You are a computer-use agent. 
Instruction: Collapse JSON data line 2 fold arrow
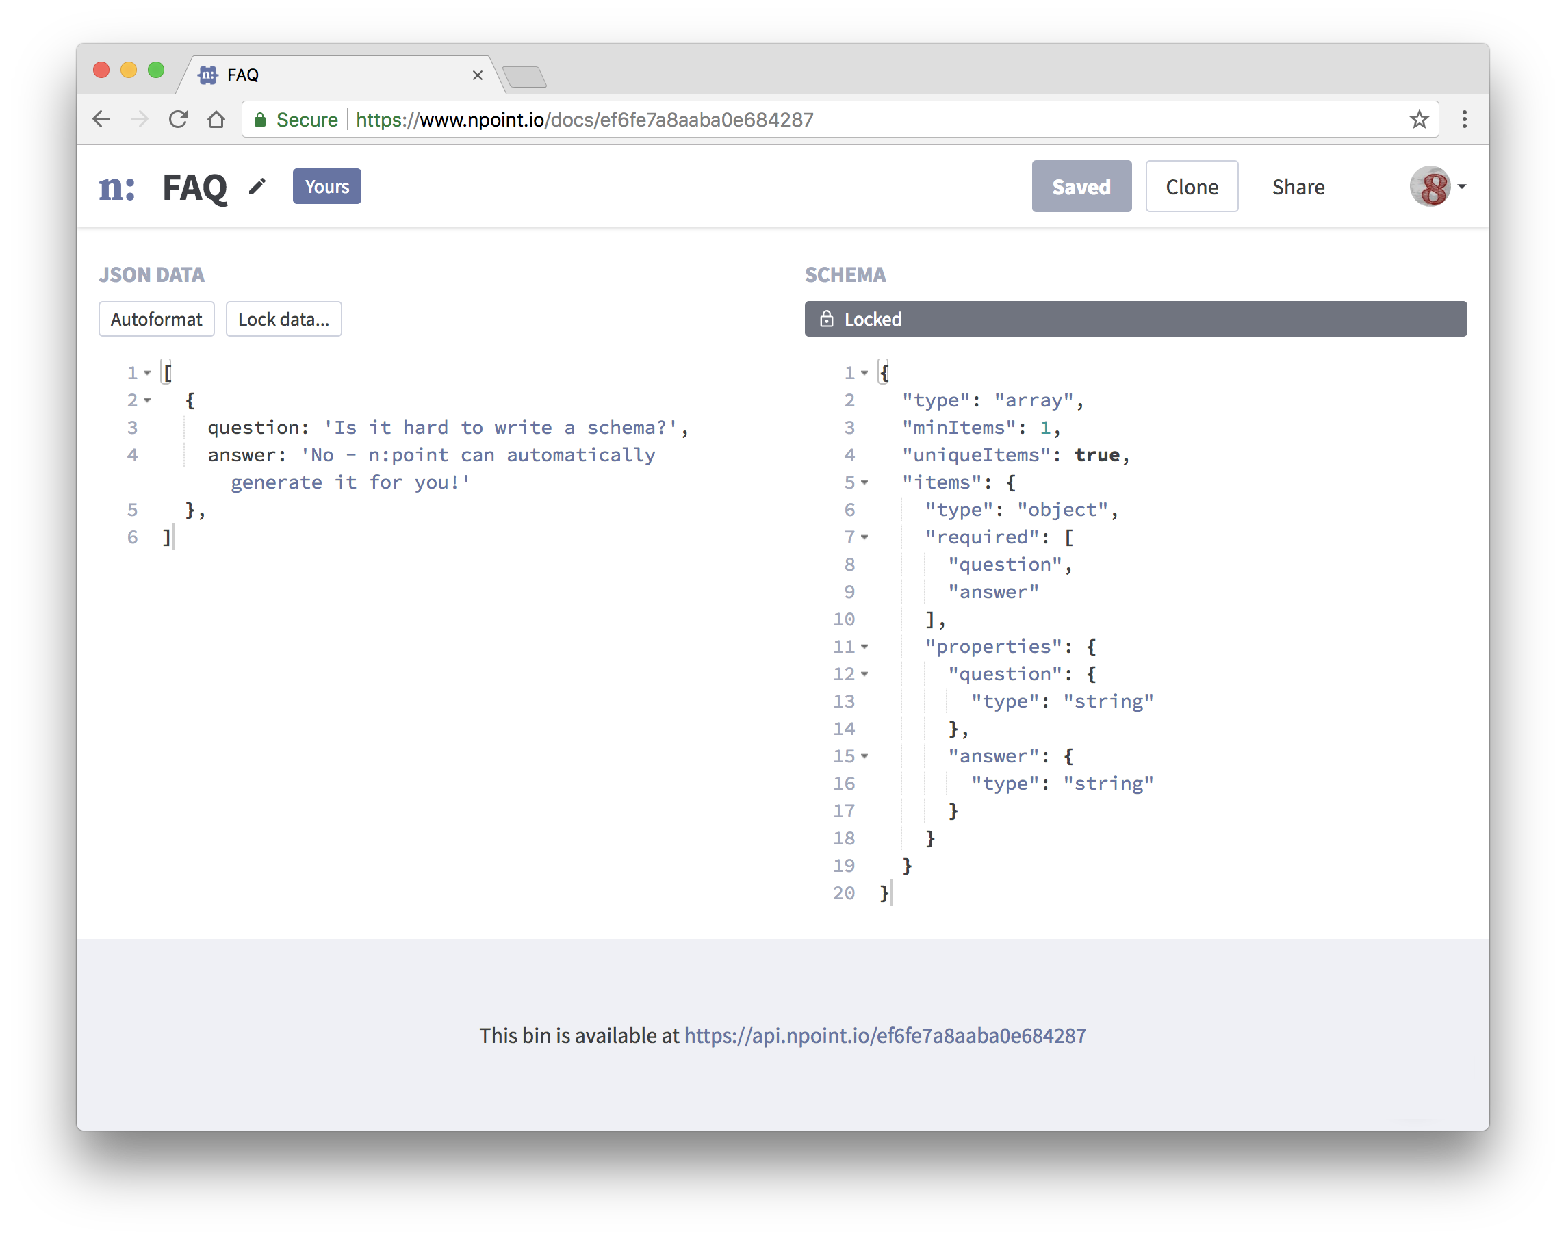[147, 400]
